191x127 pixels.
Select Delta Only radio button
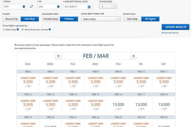point(4,30)
